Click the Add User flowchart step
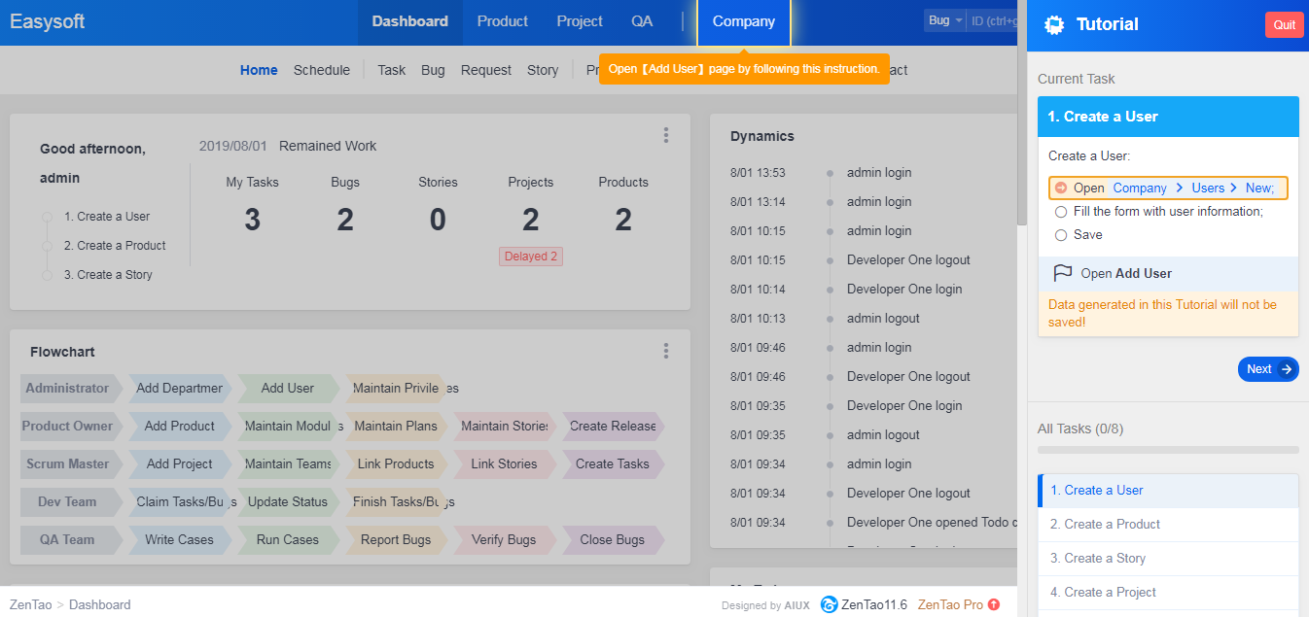Screen dimensions: 1309x617 point(287,388)
